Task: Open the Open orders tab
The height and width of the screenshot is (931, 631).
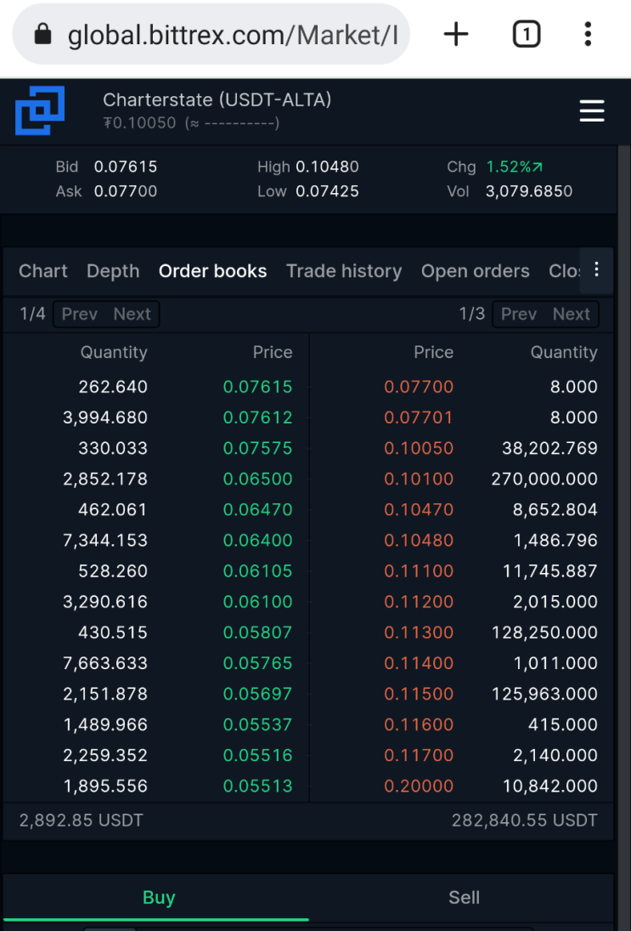Action: click(475, 271)
